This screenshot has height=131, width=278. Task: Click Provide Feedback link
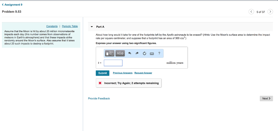click(99, 98)
